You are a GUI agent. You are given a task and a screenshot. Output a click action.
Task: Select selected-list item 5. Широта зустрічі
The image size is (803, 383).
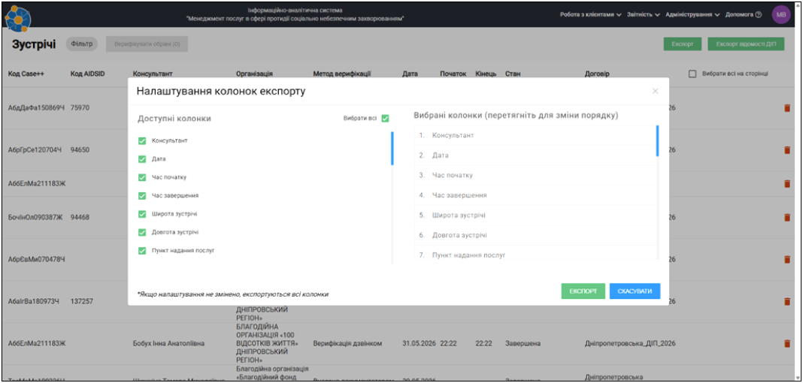(x=535, y=216)
